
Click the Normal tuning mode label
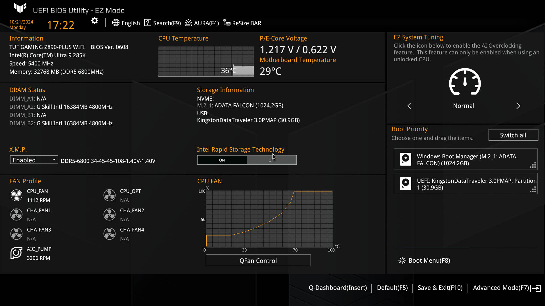464,106
